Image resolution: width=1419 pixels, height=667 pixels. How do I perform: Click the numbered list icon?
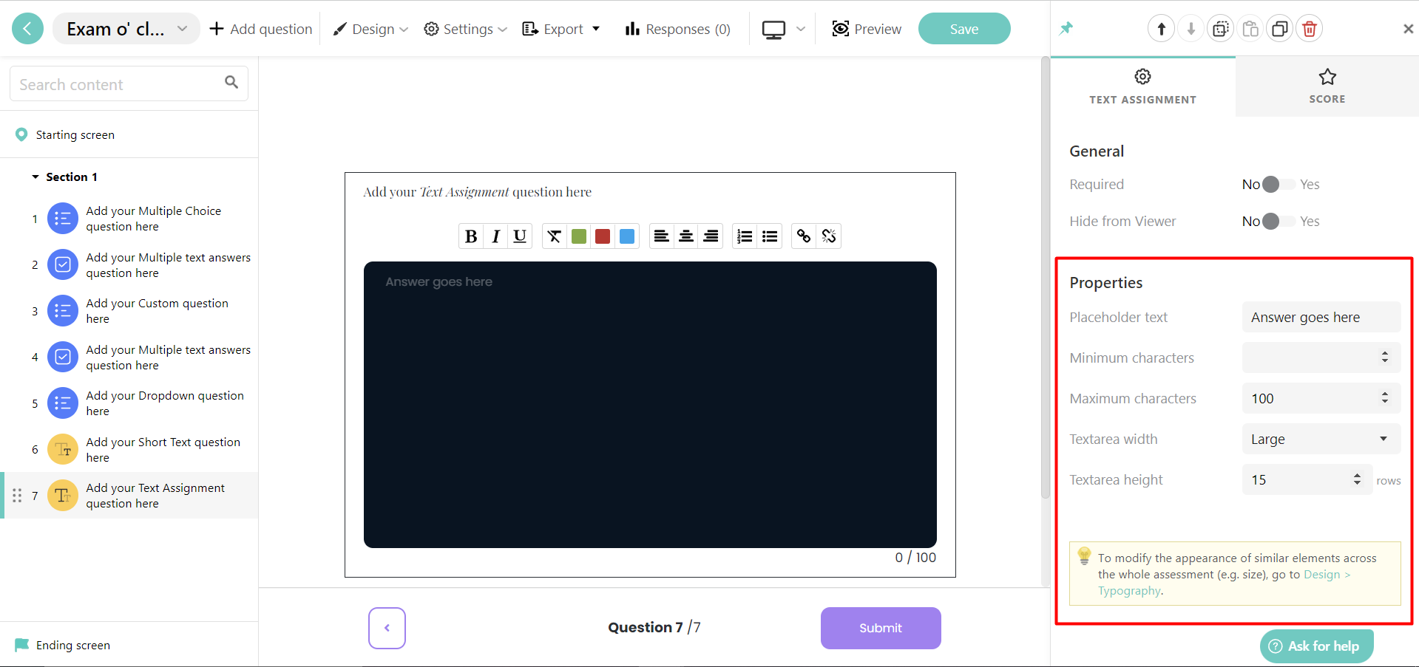coord(745,236)
